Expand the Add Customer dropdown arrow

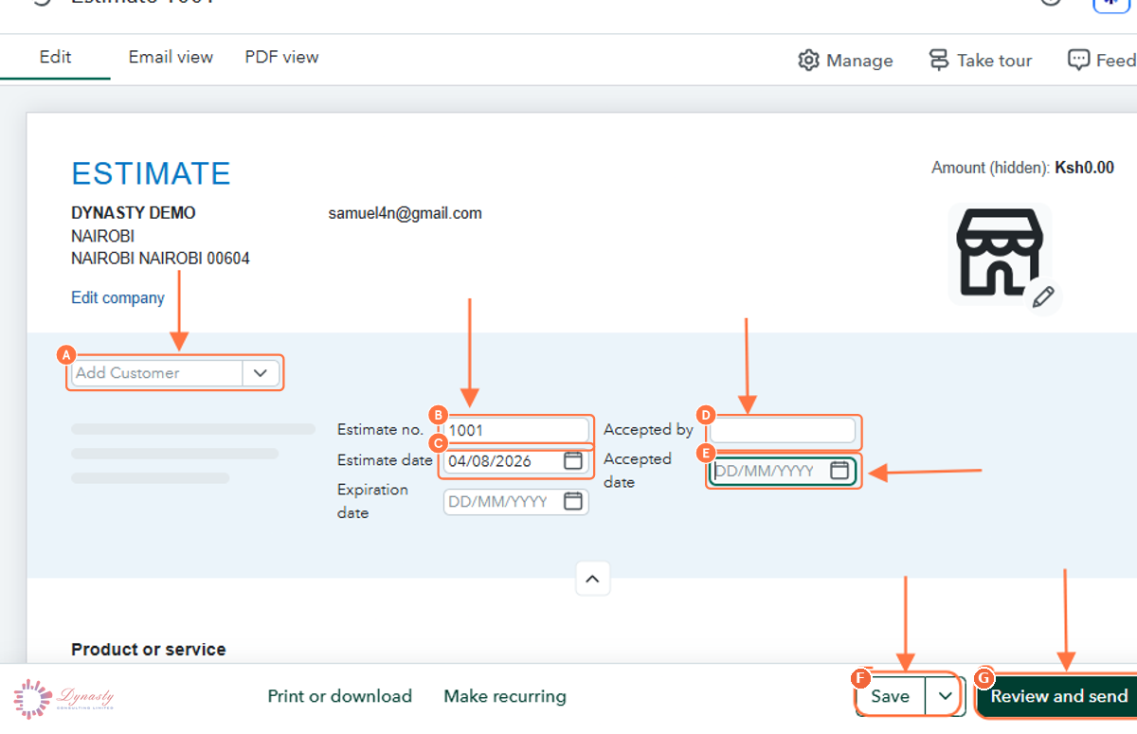261,373
